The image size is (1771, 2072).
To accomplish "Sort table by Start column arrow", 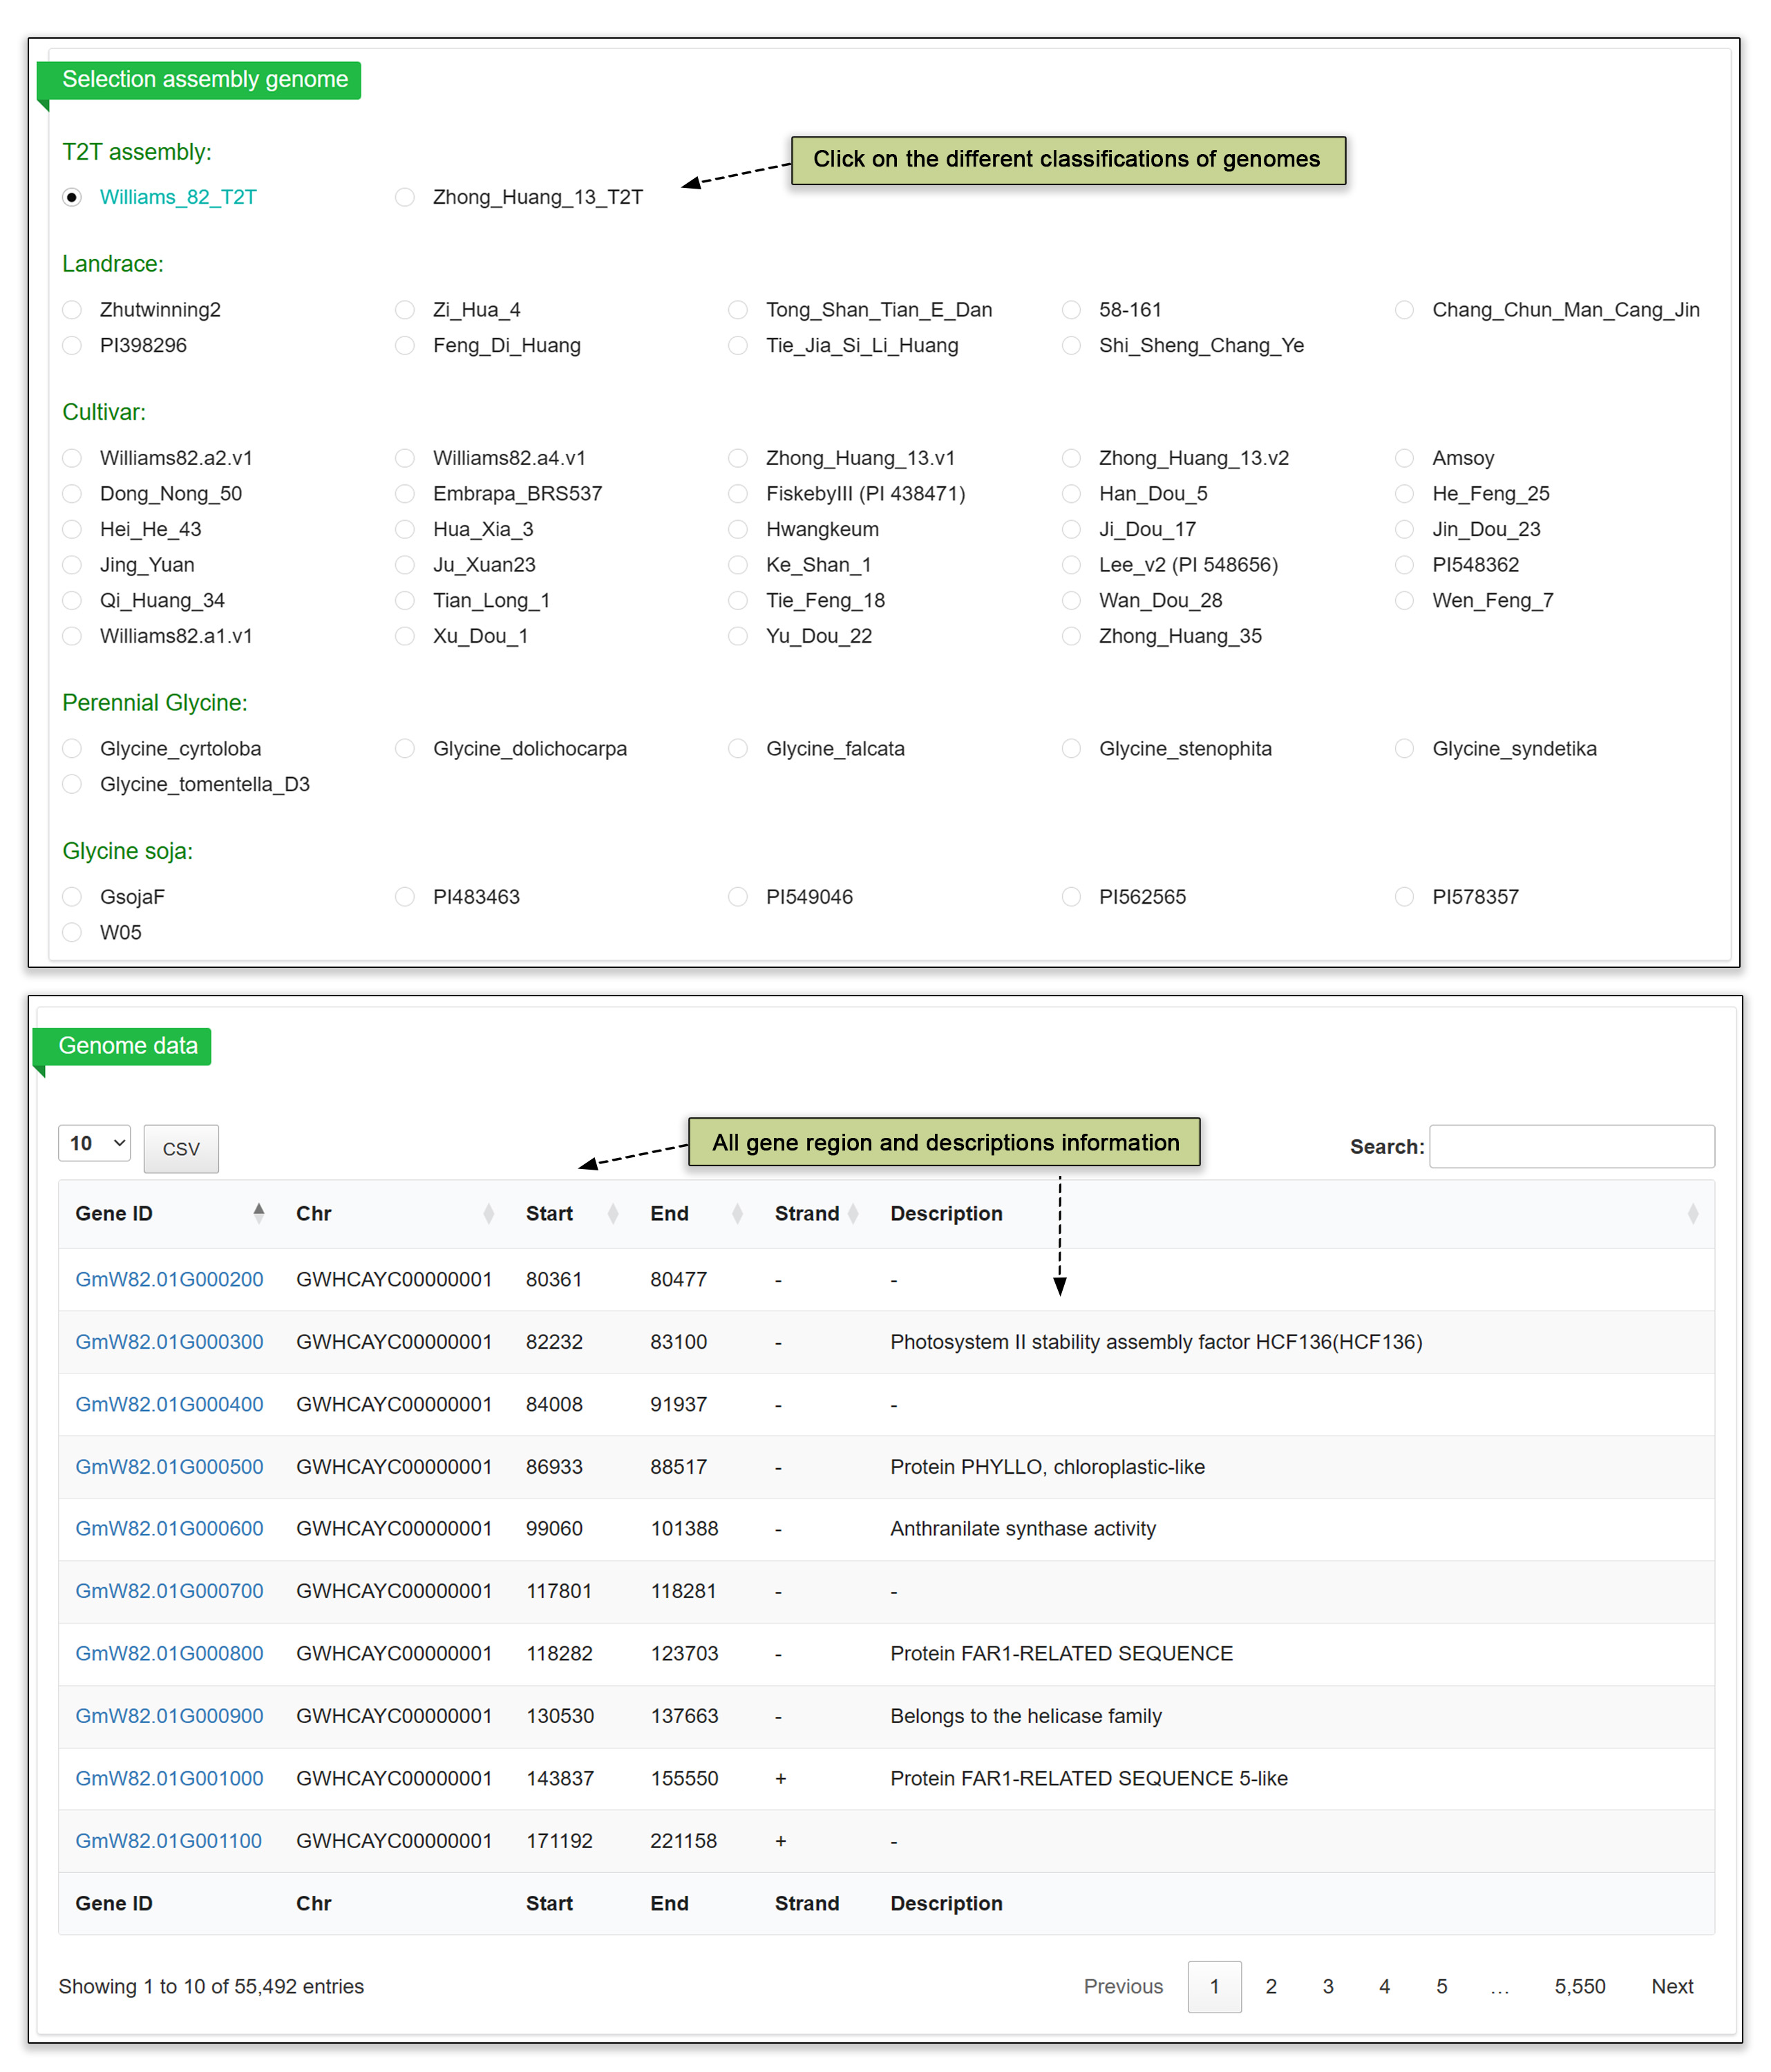I will [613, 1213].
